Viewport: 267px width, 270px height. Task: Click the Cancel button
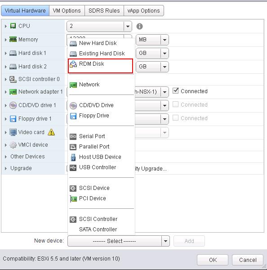pos(248,260)
